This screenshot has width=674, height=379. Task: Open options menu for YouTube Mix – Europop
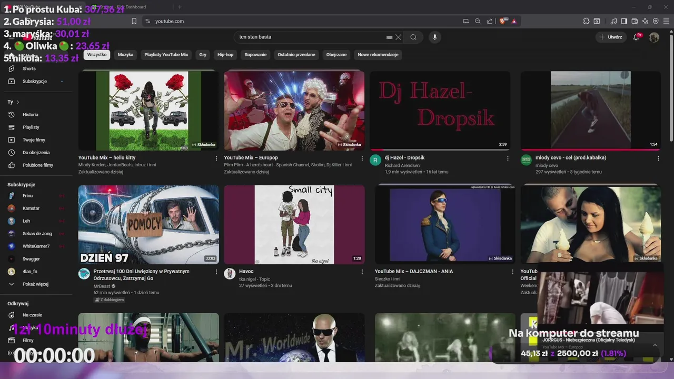click(362, 158)
